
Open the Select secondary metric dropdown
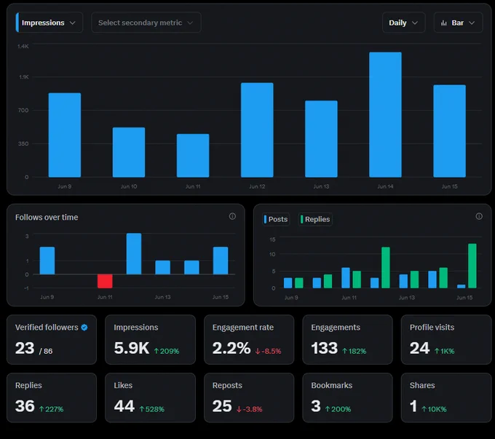[146, 23]
